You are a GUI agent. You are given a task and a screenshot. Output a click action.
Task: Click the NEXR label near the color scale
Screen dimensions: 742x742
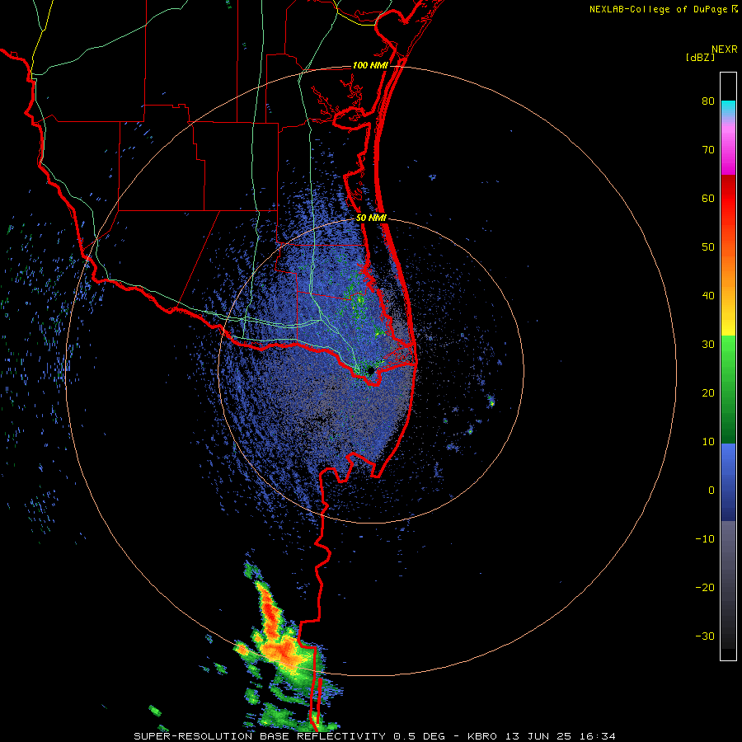point(725,49)
